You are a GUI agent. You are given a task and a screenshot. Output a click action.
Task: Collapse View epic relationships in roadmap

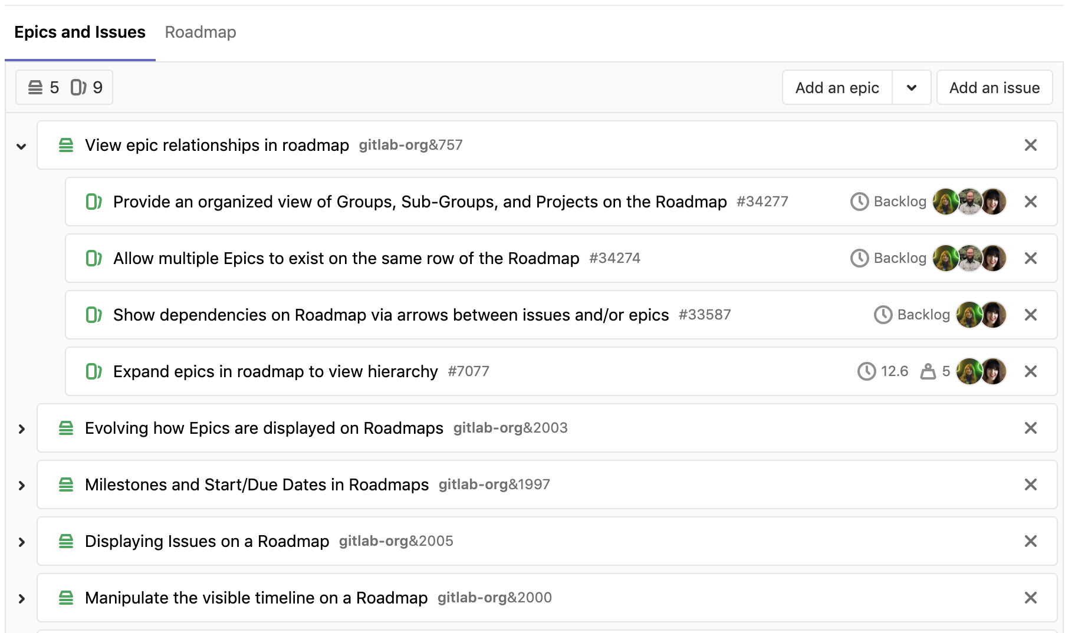pos(21,146)
